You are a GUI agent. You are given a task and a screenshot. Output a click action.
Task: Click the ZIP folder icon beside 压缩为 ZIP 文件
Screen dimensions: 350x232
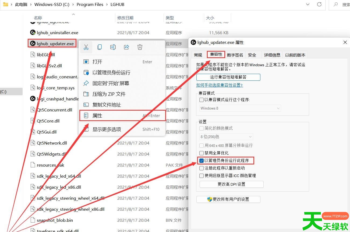pos(86,94)
